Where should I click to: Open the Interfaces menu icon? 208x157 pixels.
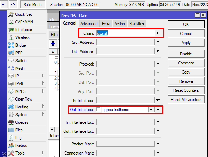11,30
